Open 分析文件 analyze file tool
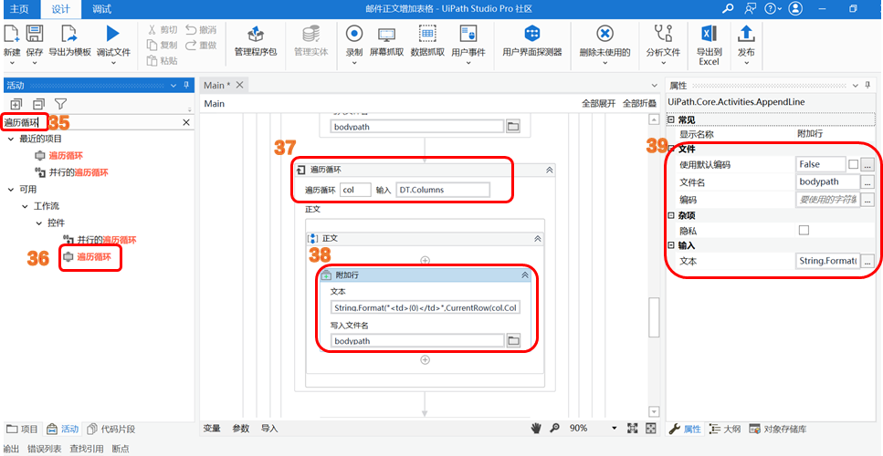 click(663, 35)
